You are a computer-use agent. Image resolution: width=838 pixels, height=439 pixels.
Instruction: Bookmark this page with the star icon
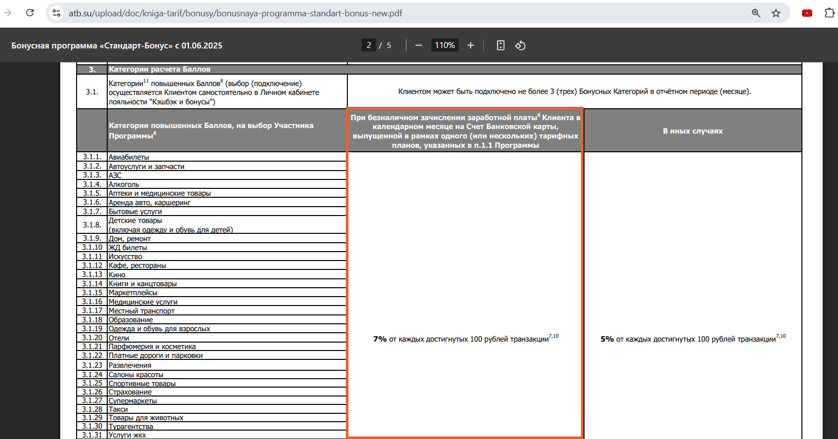point(776,13)
